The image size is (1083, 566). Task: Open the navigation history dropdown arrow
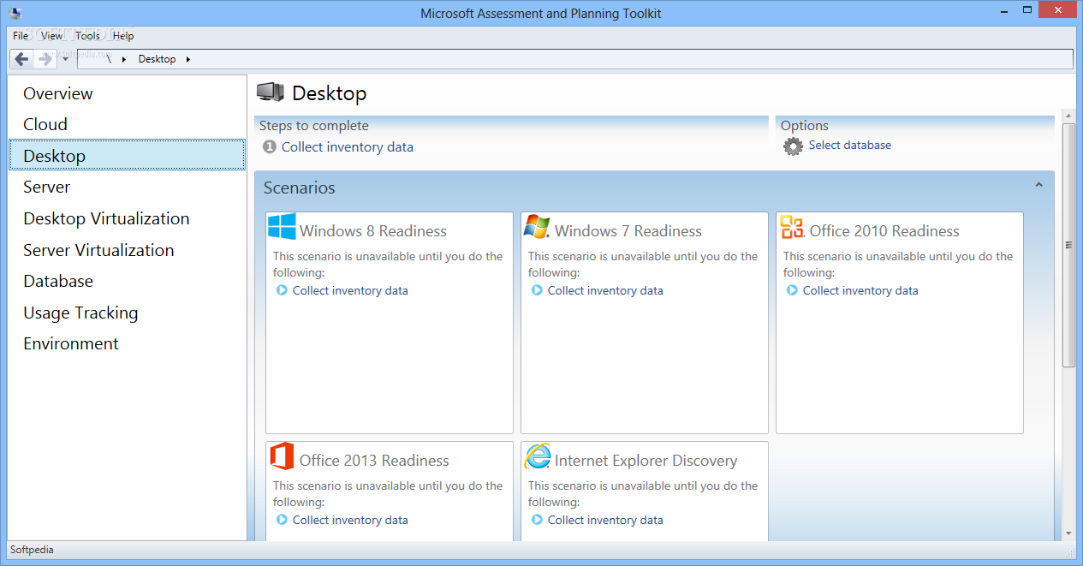point(66,59)
